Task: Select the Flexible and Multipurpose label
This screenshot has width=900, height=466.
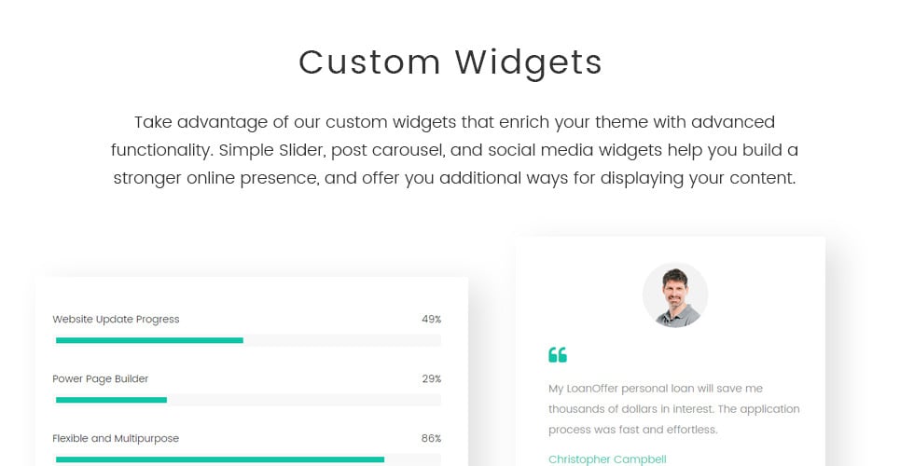Action: coord(116,438)
